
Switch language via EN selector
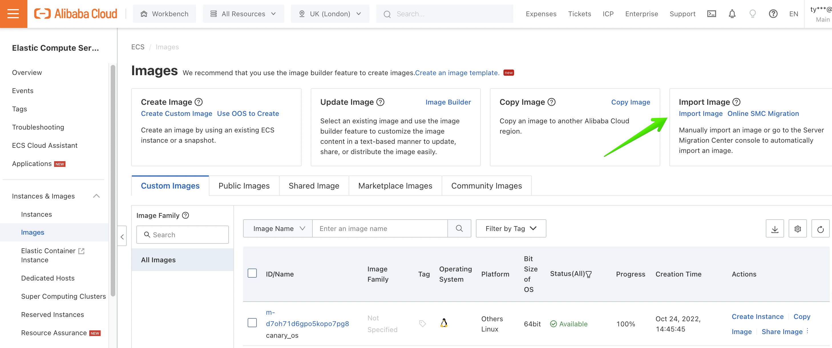[793, 14]
